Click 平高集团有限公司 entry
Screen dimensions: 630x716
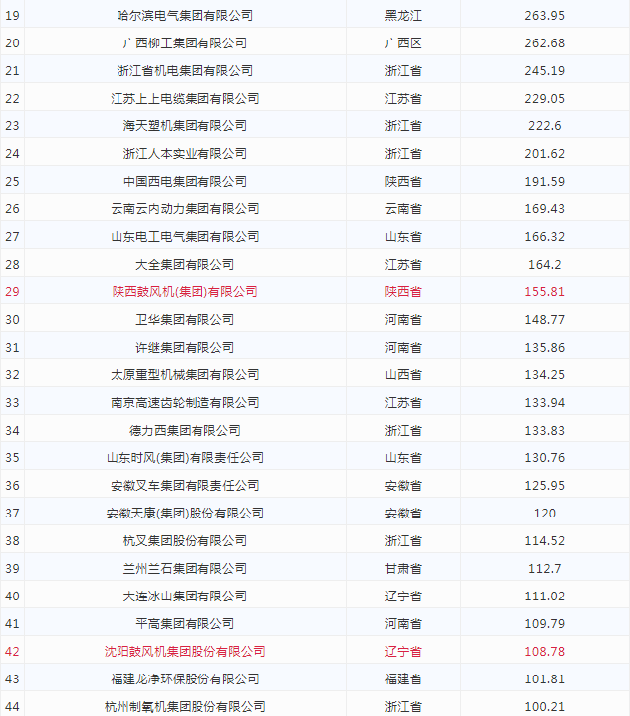coord(185,623)
